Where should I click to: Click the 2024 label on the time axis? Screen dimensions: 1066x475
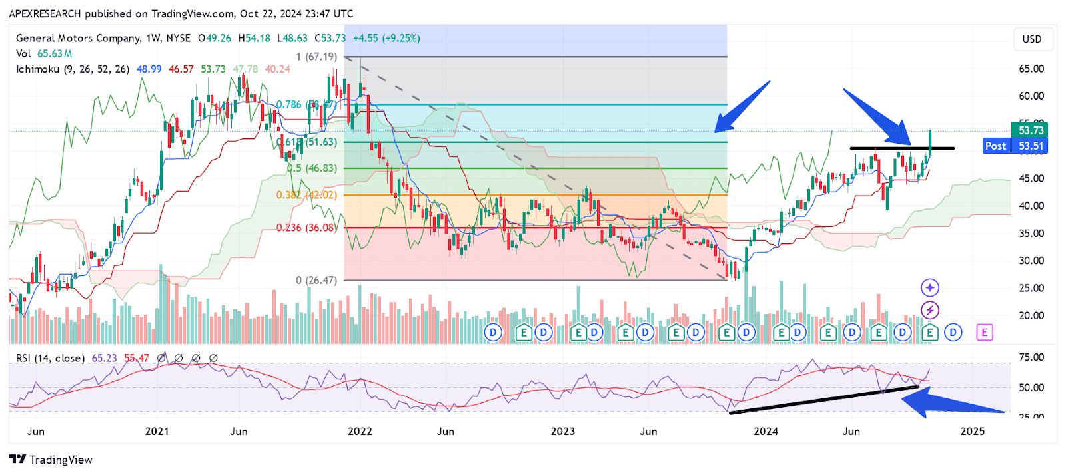[766, 431]
